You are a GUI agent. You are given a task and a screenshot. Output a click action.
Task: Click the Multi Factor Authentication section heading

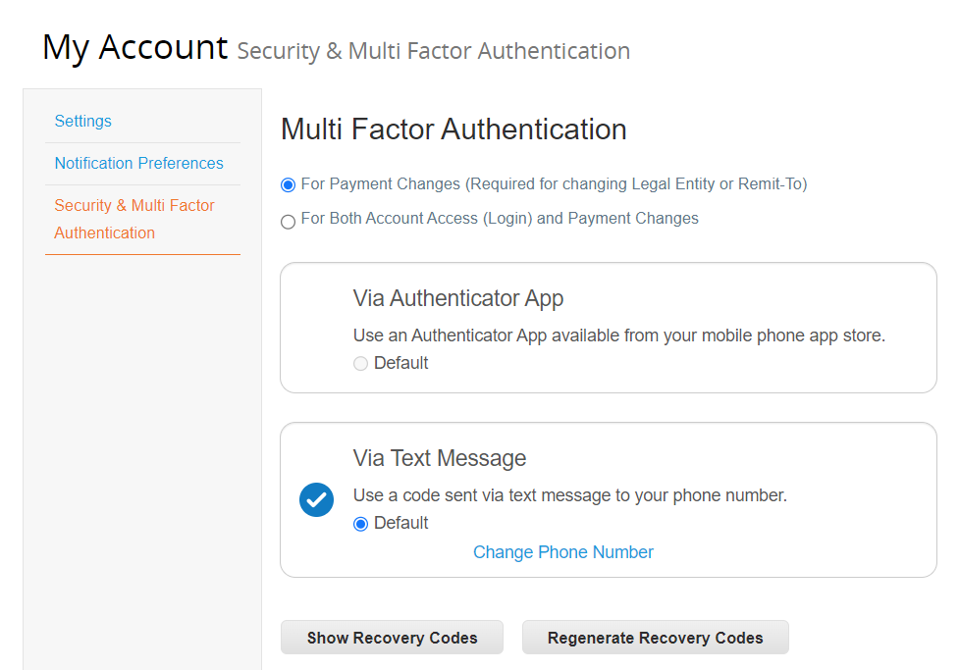453,129
